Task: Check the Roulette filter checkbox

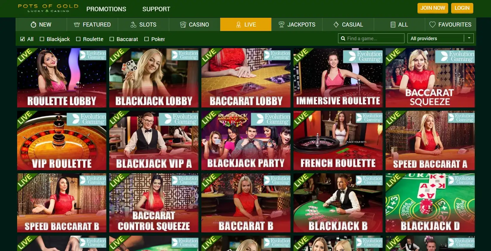Action: pos(78,39)
